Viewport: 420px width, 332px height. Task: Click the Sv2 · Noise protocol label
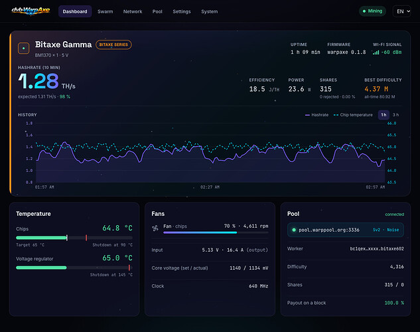tap(385, 230)
